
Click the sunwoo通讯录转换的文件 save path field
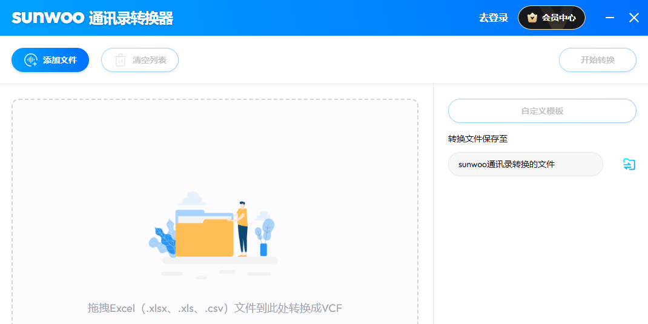coord(525,164)
